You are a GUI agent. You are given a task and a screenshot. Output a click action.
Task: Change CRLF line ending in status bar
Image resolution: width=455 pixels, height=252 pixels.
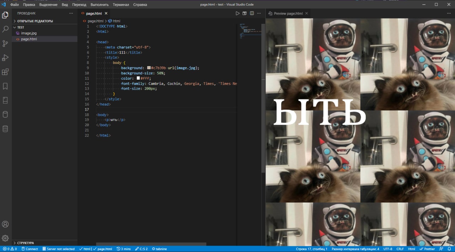[x=400, y=249]
